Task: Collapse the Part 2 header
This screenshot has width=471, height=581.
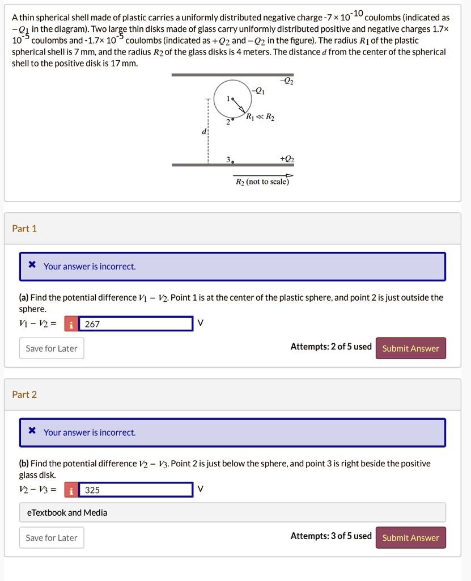Action: [x=232, y=395]
